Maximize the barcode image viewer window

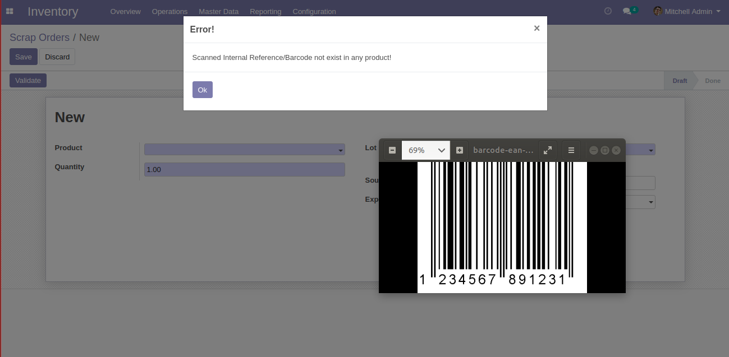(605, 150)
